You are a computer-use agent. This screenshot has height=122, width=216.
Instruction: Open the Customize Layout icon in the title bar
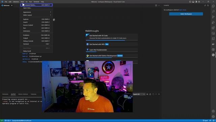(199, 2)
